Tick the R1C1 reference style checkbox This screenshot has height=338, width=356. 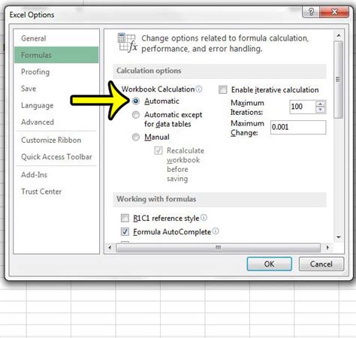pos(125,218)
